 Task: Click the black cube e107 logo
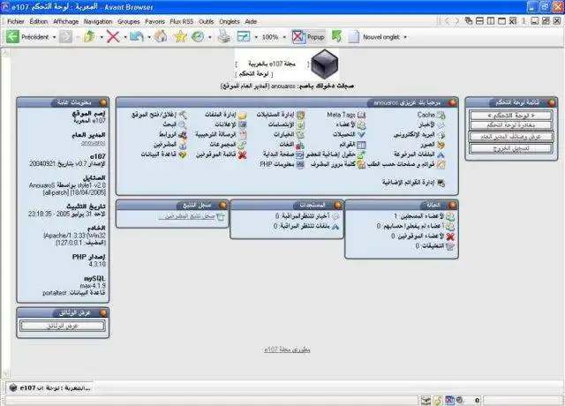tap(324, 64)
